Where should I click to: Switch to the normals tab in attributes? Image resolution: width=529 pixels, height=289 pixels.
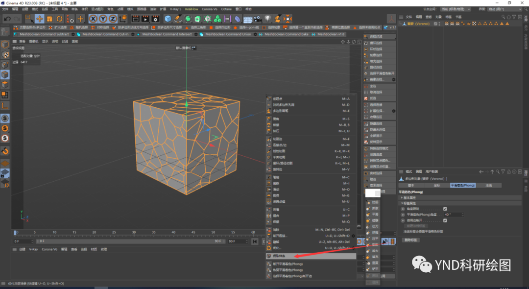(x=488, y=185)
